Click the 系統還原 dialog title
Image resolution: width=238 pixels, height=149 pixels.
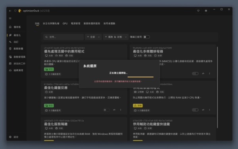point(90,66)
